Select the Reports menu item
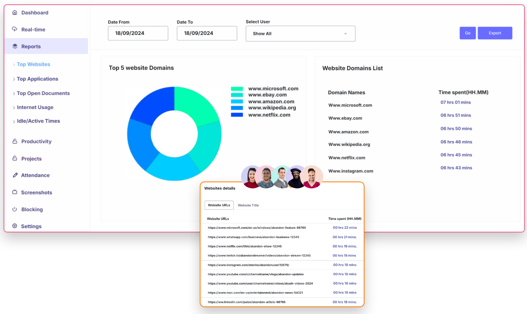The height and width of the screenshot is (314, 527). (x=46, y=46)
